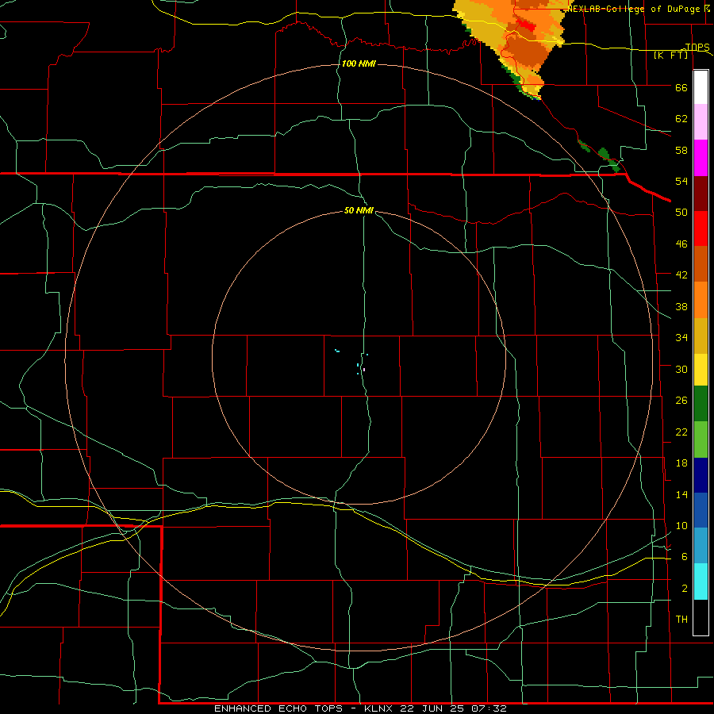714x714 pixels.
Task: Click the 66 legend value
Action: click(x=681, y=88)
